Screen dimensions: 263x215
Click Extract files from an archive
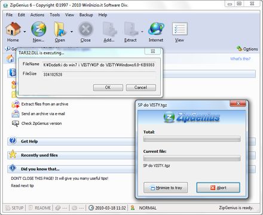coord(45,104)
